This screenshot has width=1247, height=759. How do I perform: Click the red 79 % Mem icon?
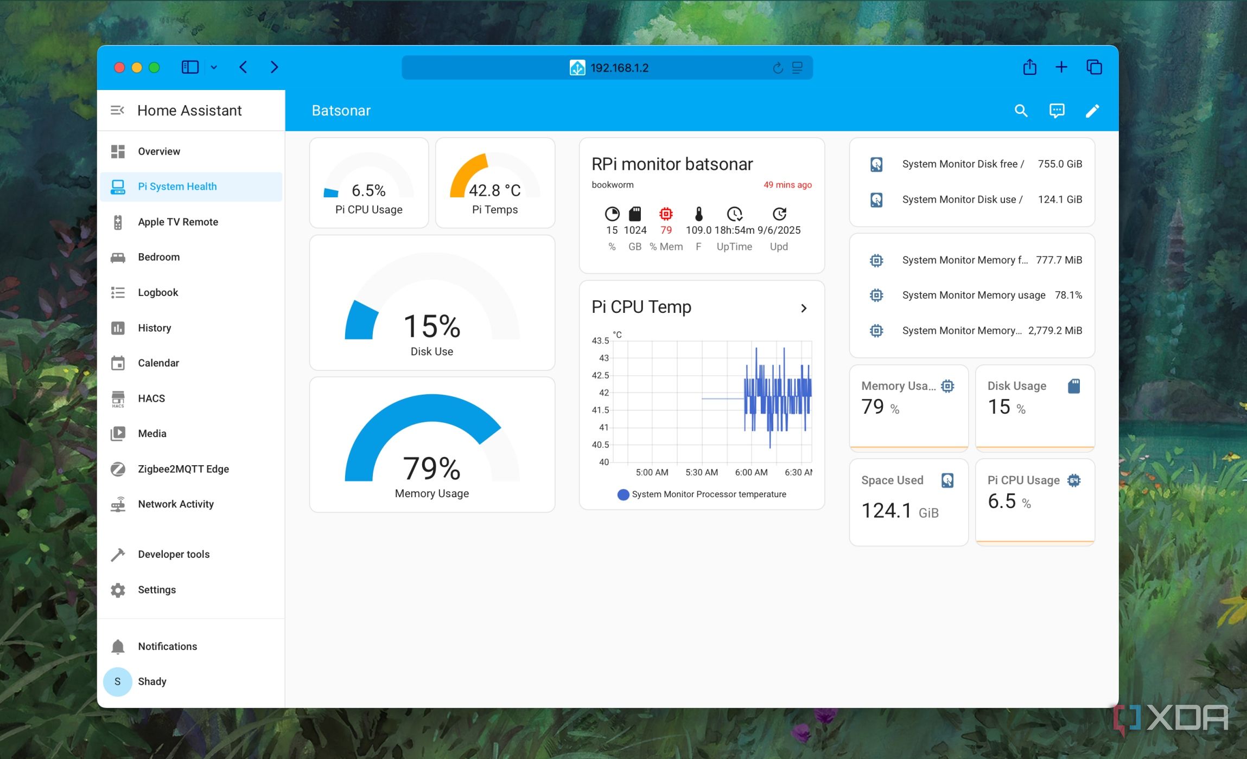(x=666, y=214)
